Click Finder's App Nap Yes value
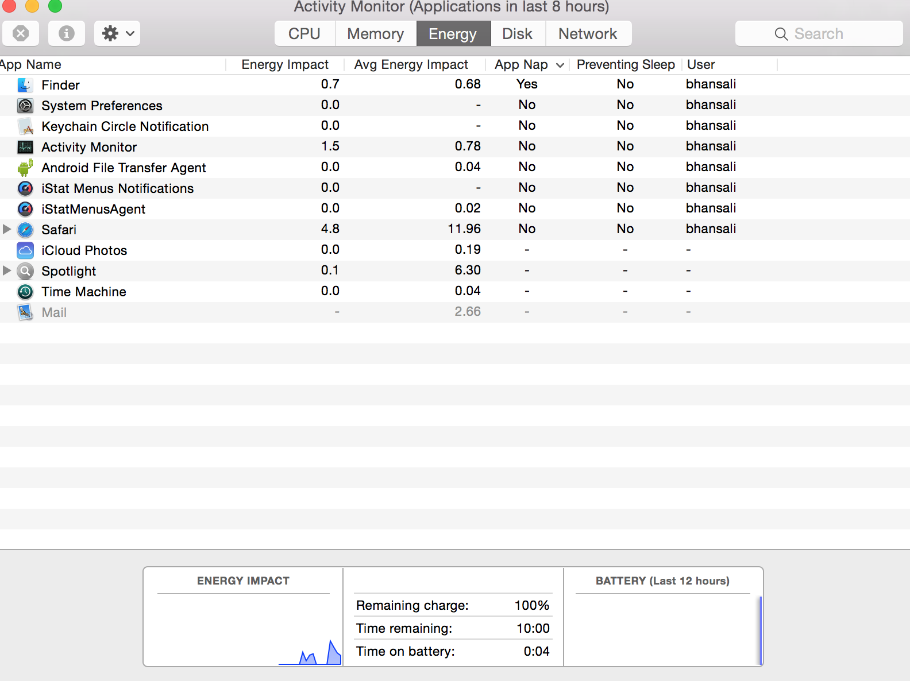Viewport: 910px width, 681px height. pyautogui.click(x=527, y=84)
